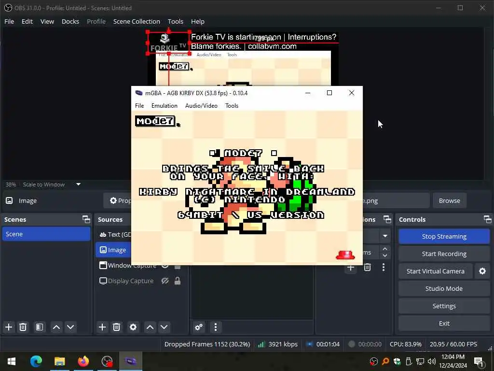Open Windows Security tray icon
The width and height of the screenshot is (494, 371).
pyautogui.click(x=397, y=361)
